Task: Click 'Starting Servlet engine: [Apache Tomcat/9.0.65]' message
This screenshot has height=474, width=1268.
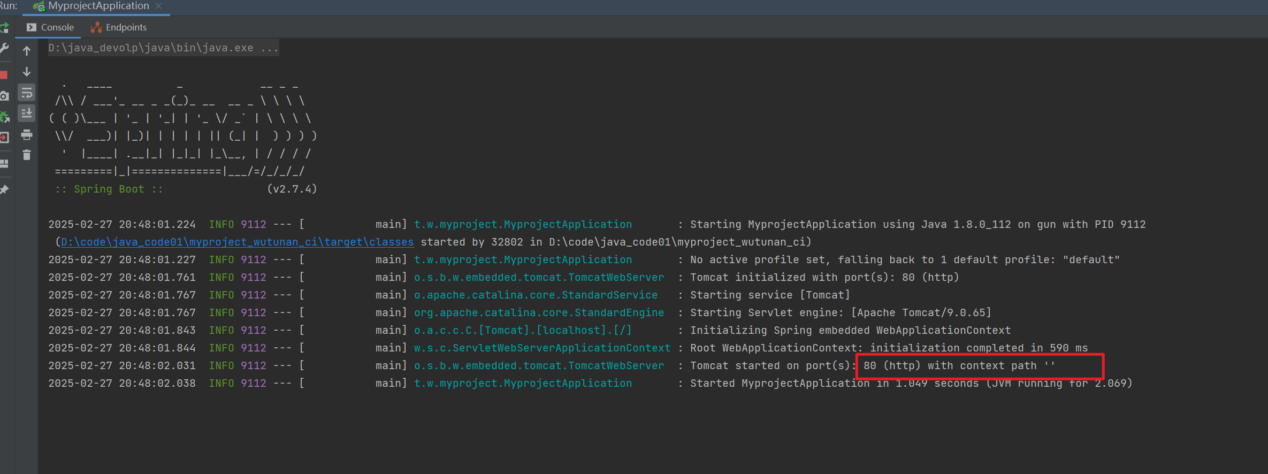Action: click(841, 312)
